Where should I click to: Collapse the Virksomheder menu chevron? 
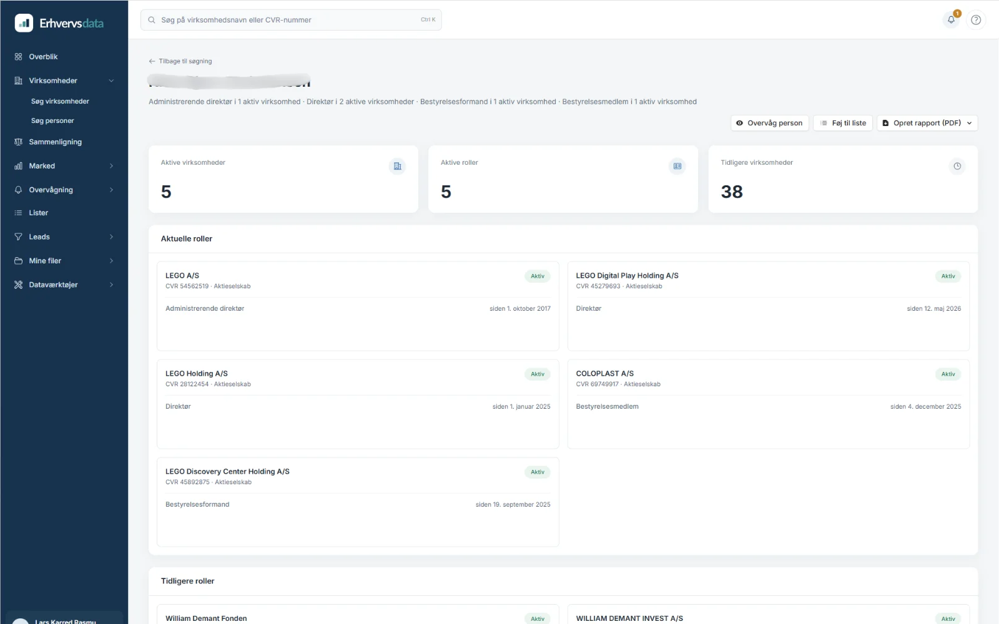click(x=111, y=80)
